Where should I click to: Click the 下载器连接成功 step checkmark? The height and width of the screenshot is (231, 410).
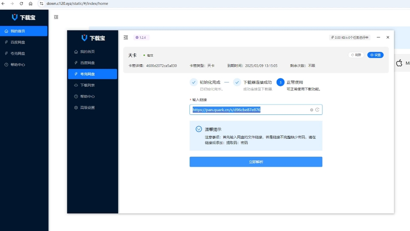point(237,82)
